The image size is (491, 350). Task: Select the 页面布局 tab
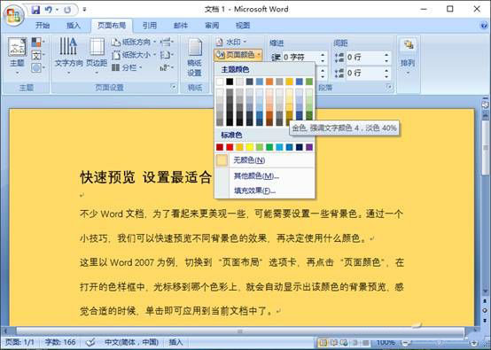[x=112, y=26]
